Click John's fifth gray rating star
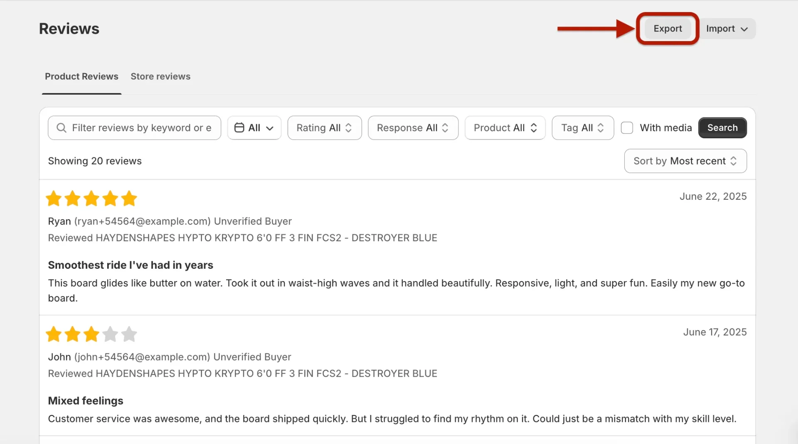 pos(129,334)
